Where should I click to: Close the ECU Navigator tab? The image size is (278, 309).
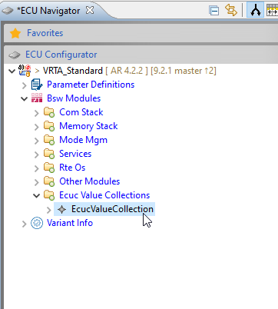(90, 10)
